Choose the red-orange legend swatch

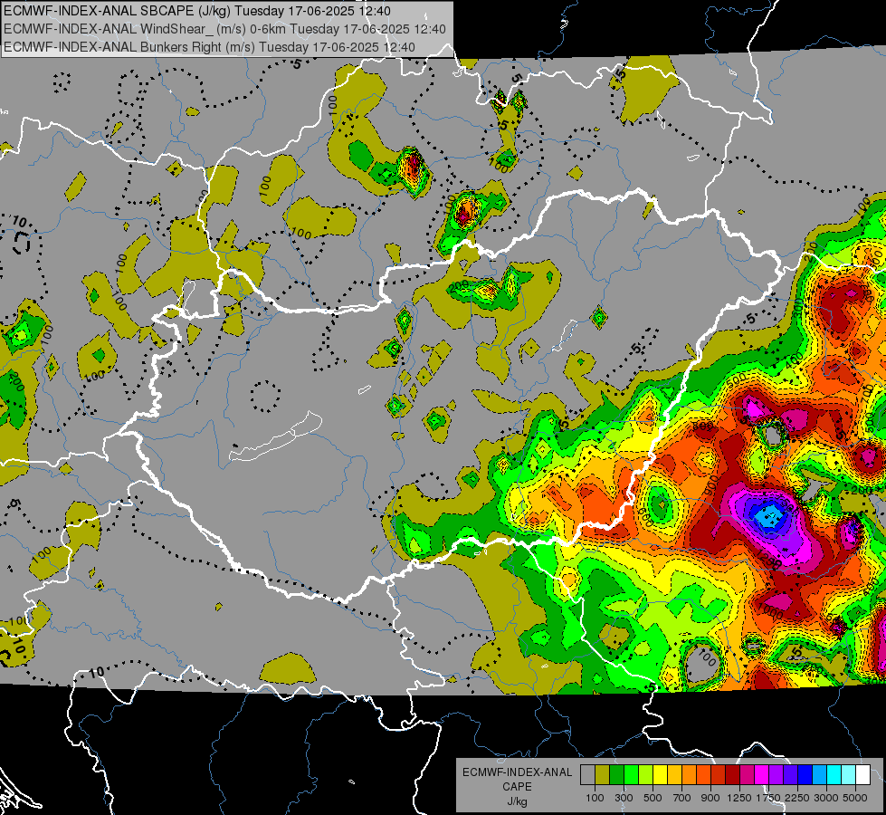click(703, 775)
